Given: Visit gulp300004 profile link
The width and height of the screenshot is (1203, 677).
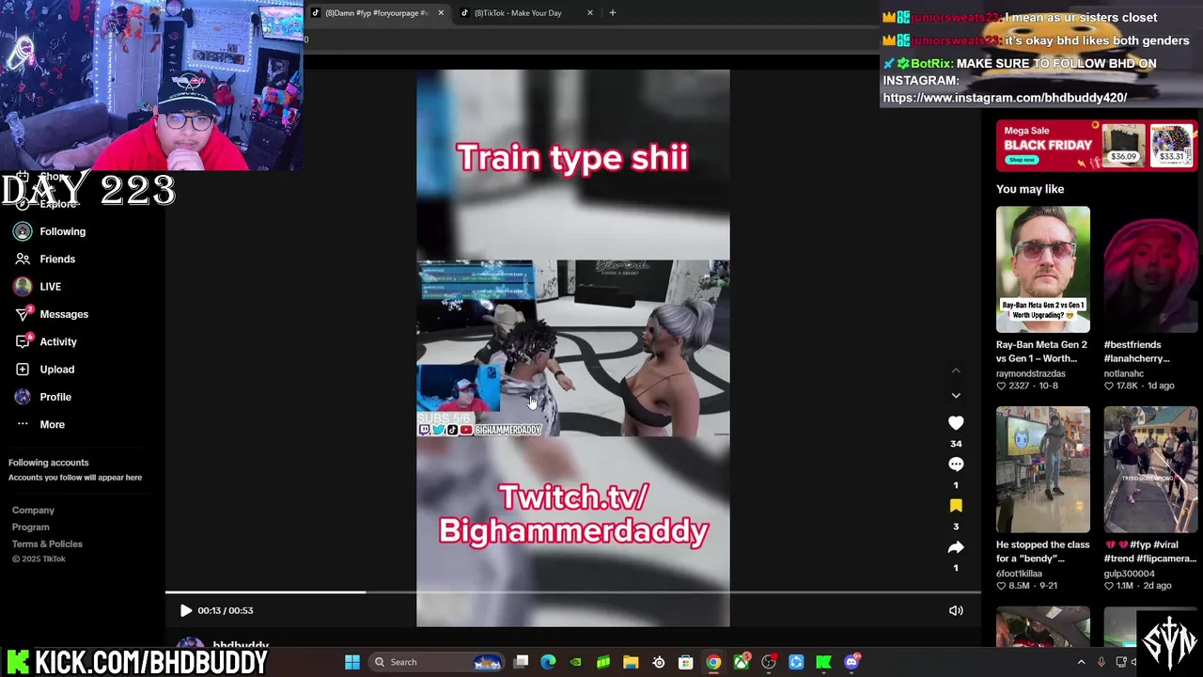Looking at the screenshot, I should (1129, 574).
